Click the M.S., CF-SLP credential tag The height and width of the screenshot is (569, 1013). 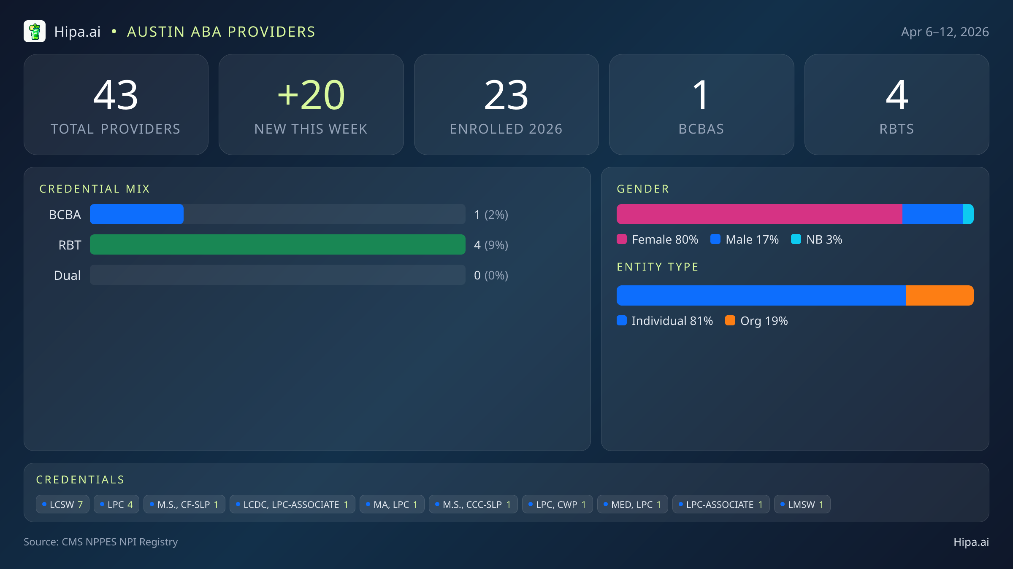[x=184, y=505]
